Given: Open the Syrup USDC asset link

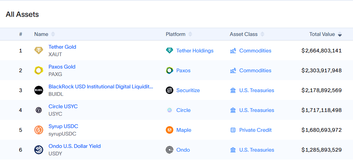Looking at the screenshot, I should click(63, 126).
